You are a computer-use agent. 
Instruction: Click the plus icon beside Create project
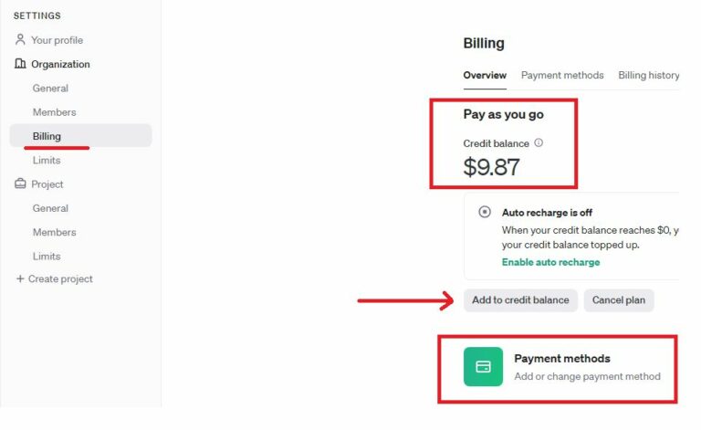20,279
